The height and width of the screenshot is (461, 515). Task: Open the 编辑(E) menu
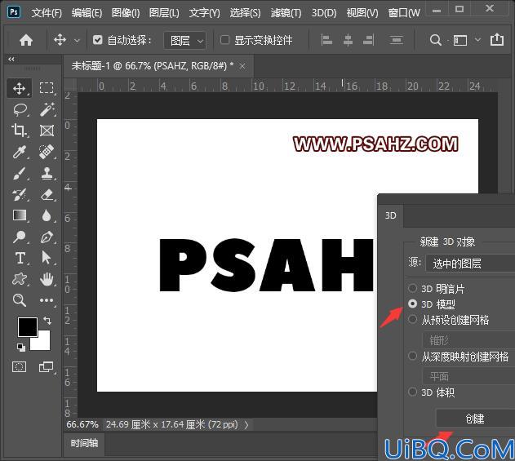tap(87, 13)
